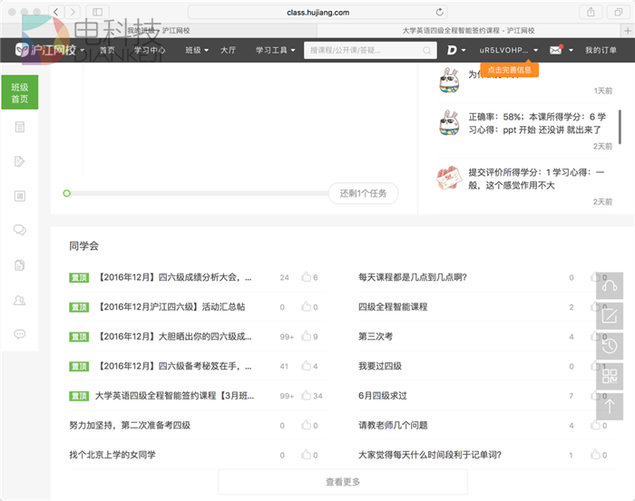Open the list icon in left sidebar

point(19,127)
